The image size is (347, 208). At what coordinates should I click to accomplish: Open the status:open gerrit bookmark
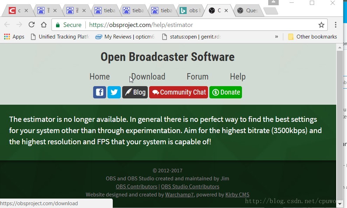pyautogui.click(x=192, y=37)
